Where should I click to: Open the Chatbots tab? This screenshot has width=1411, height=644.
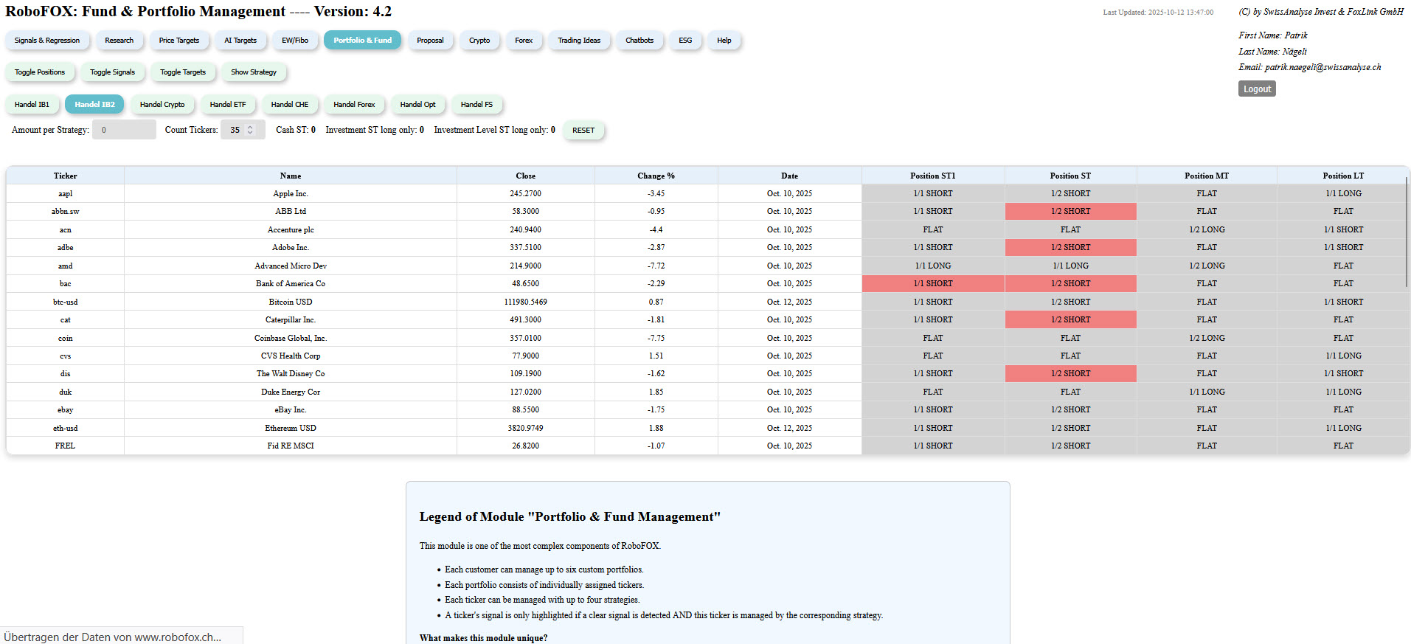[x=639, y=41]
